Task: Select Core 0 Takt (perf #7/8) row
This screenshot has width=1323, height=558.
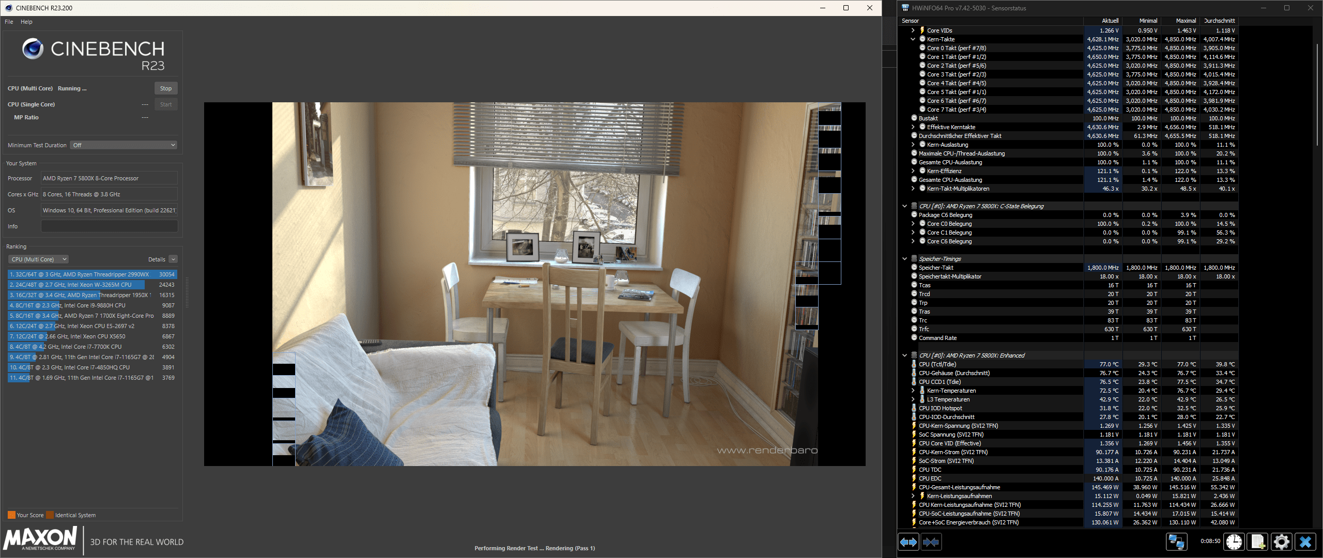Action: click(x=1069, y=48)
